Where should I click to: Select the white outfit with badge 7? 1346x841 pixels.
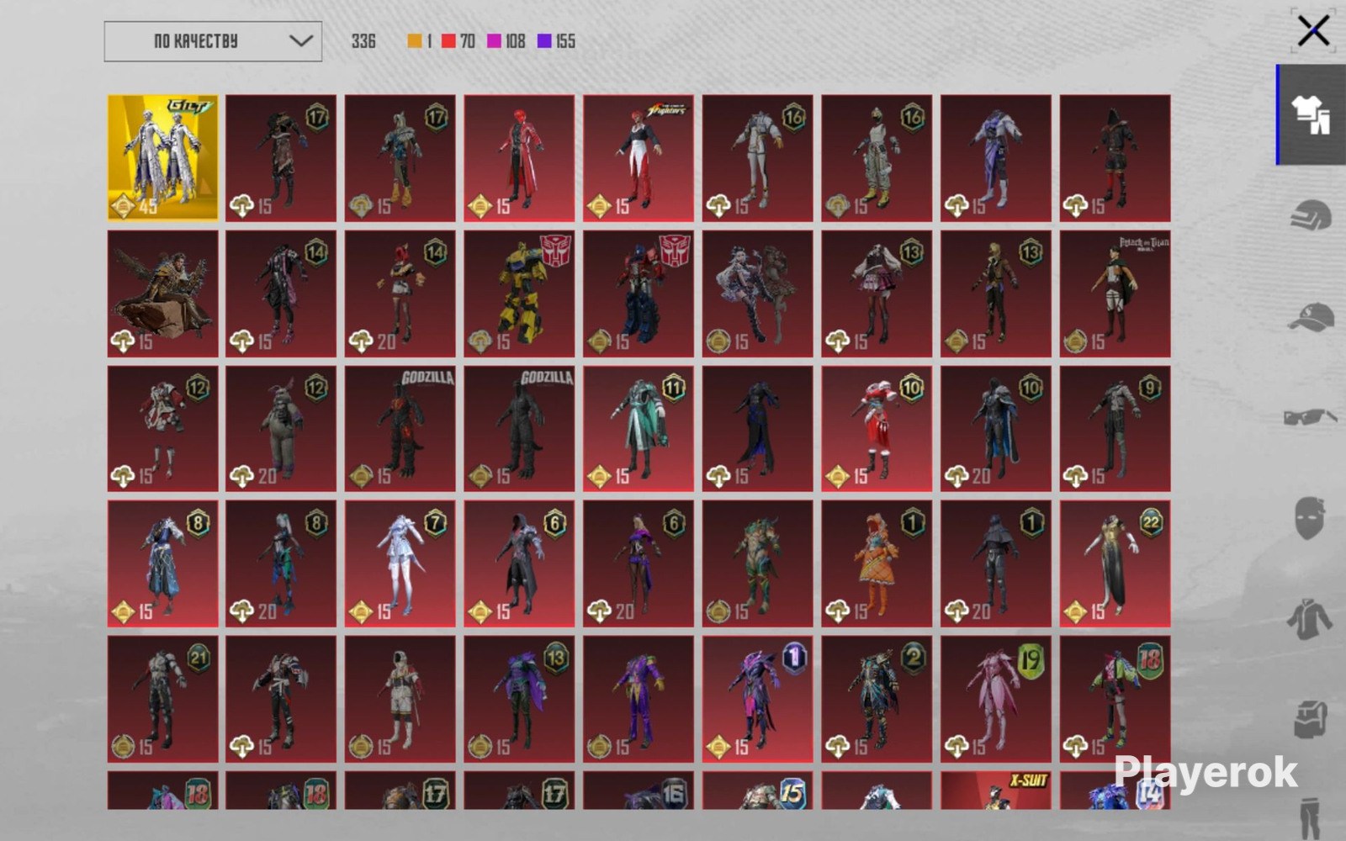400,563
